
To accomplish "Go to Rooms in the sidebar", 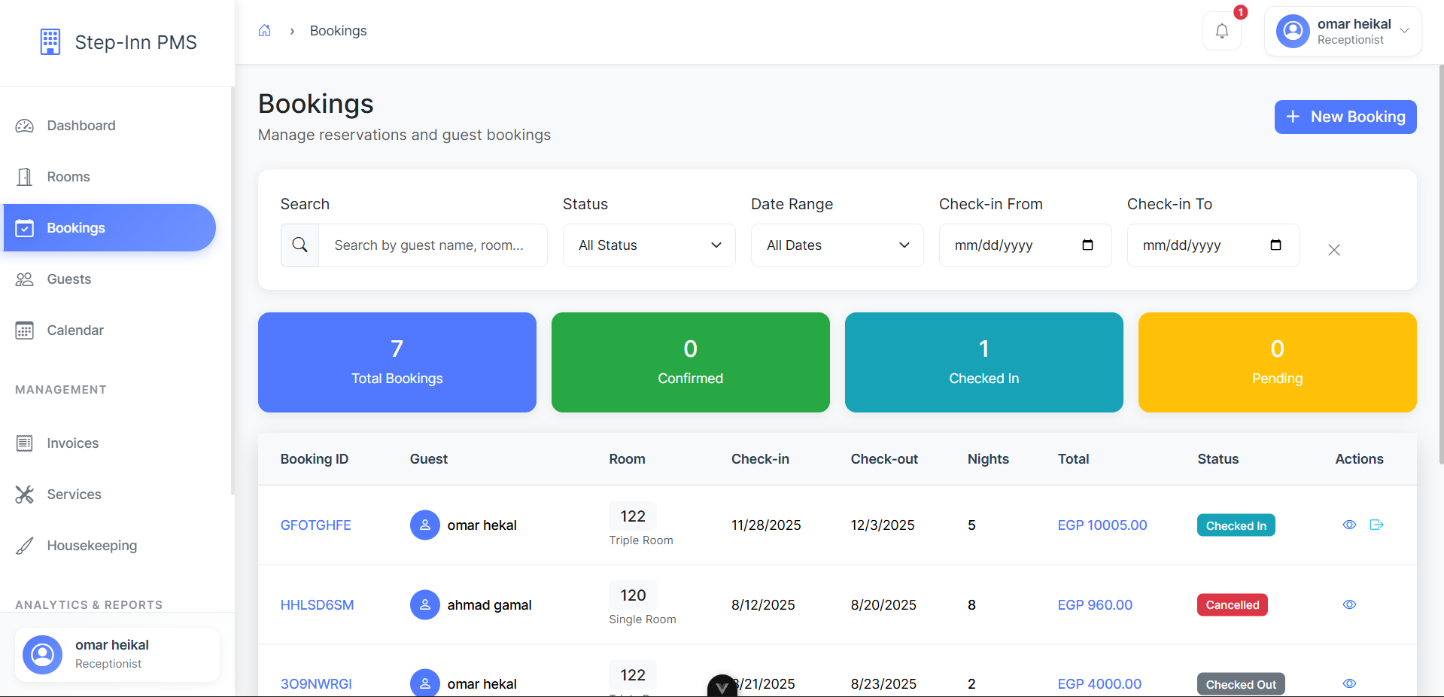I will (x=68, y=177).
